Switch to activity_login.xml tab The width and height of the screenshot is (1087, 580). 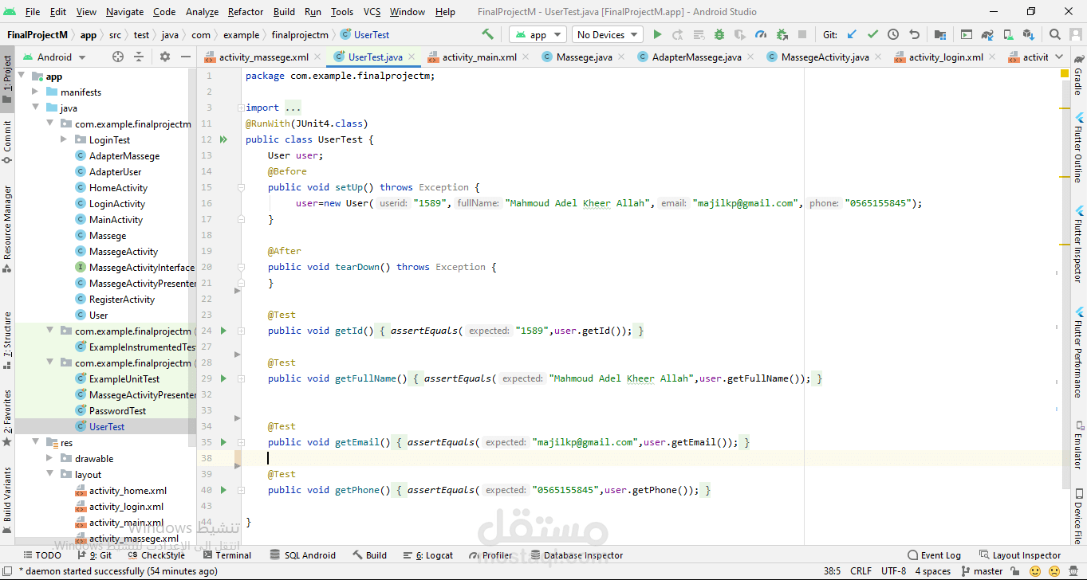pyautogui.click(x=946, y=57)
